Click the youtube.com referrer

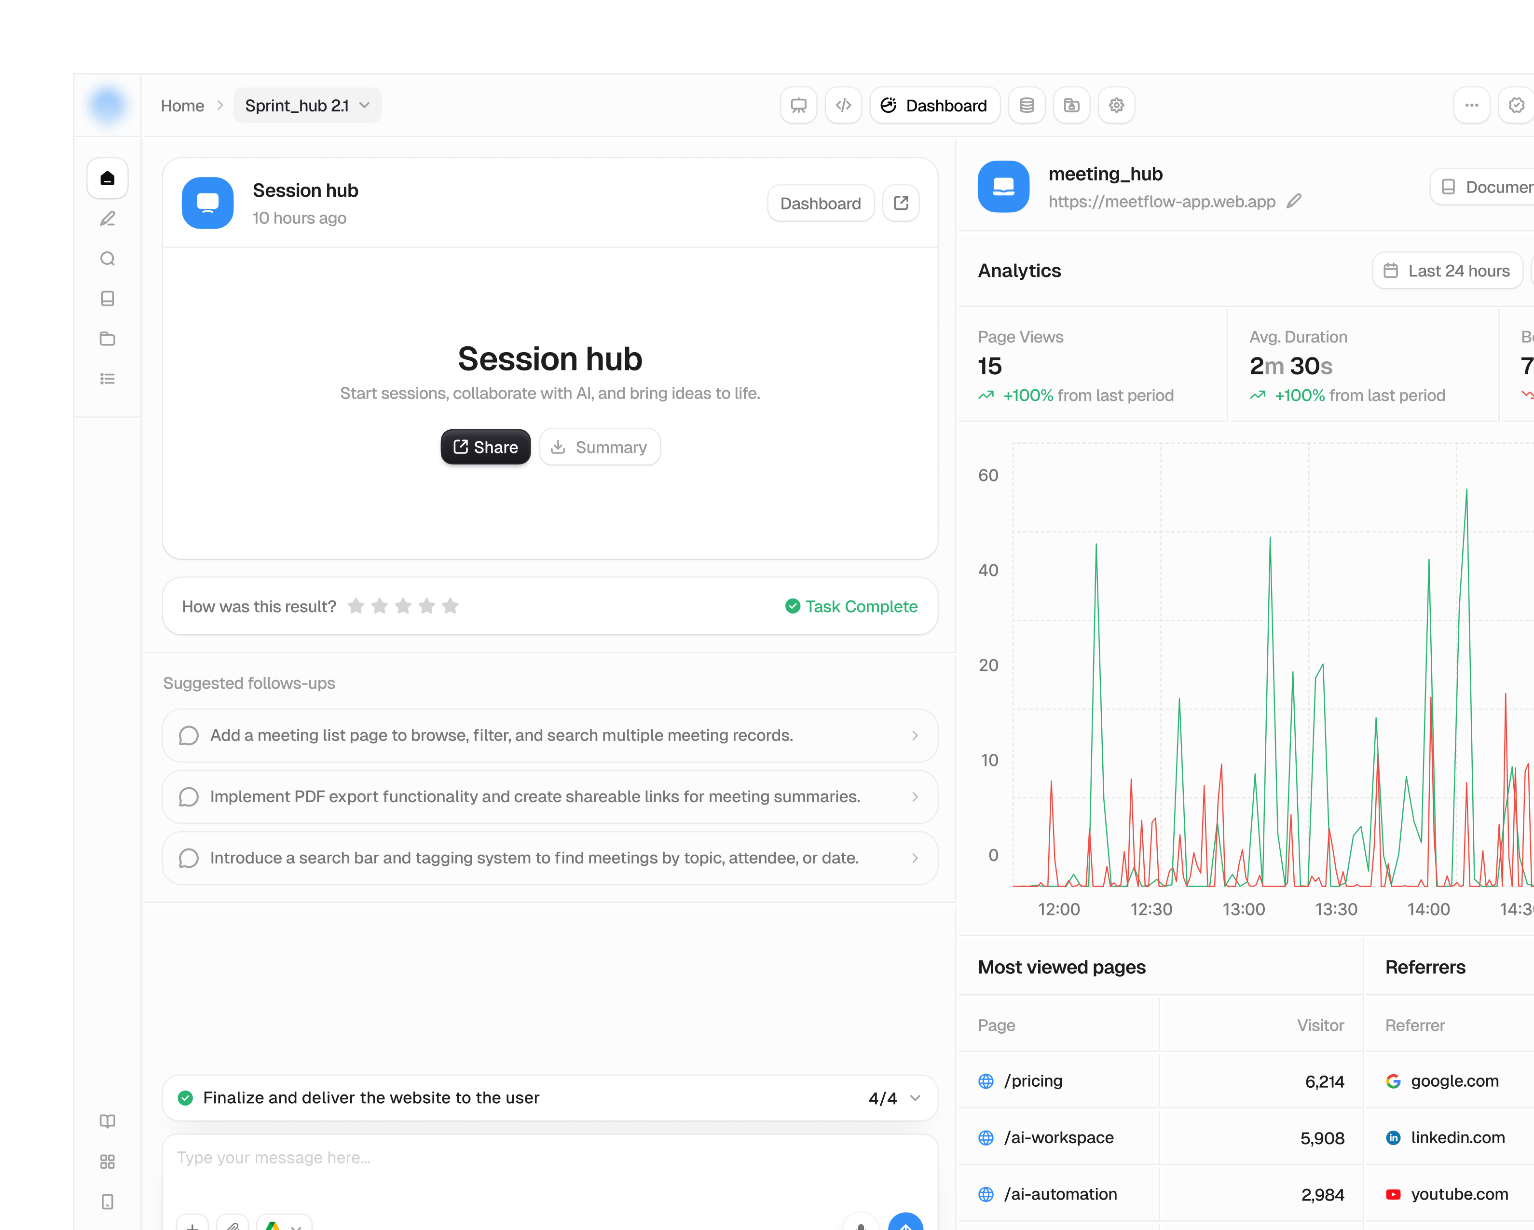point(1459,1194)
